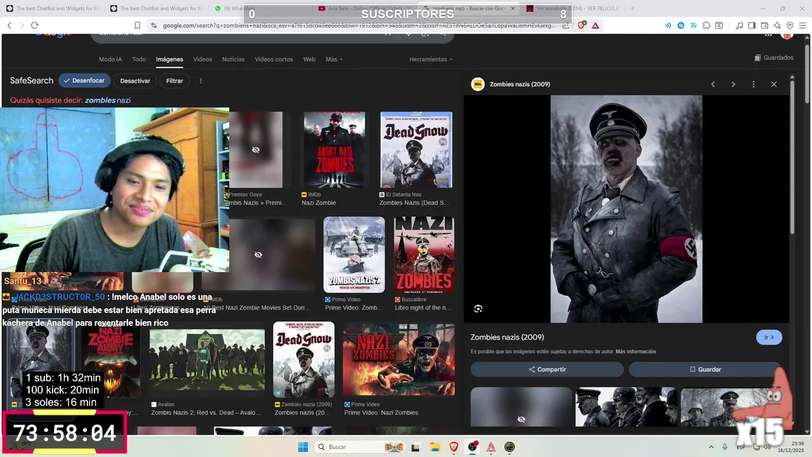Open Brave browser from the taskbar
The width and height of the screenshot is (812, 457).
(454, 447)
